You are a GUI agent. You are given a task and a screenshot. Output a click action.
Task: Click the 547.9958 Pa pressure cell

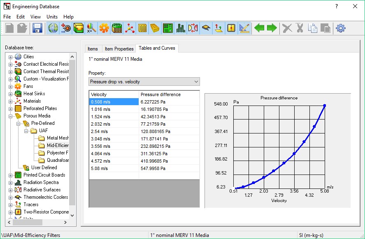tap(169, 168)
